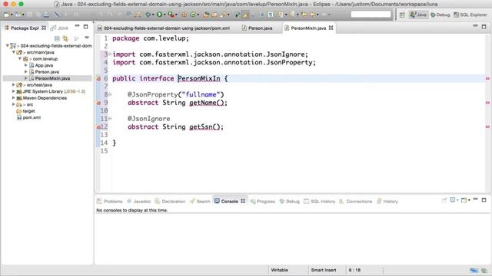Viewport: 492px width, 276px height.
Task: Close the PersonMixIn.java editor tab
Action: coord(331,28)
